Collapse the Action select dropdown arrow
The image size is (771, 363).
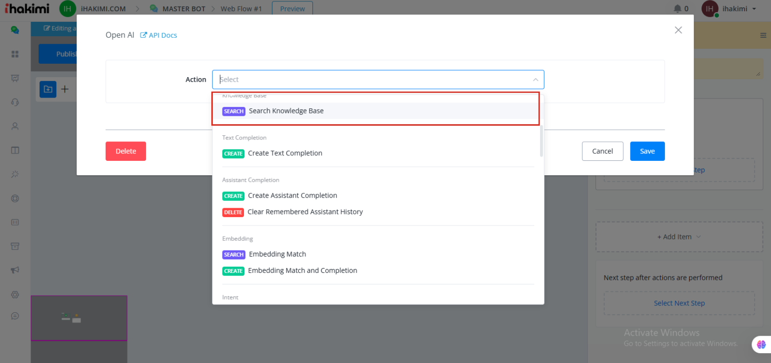coord(535,80)
